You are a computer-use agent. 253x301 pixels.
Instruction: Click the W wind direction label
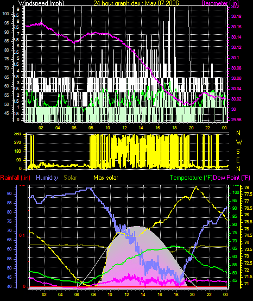coord(239,142)
